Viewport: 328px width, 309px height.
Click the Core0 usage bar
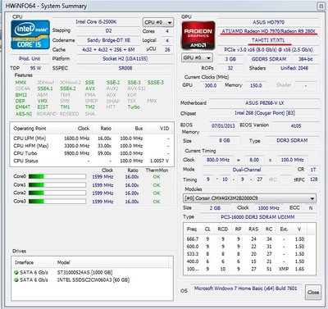pos(57,177)
